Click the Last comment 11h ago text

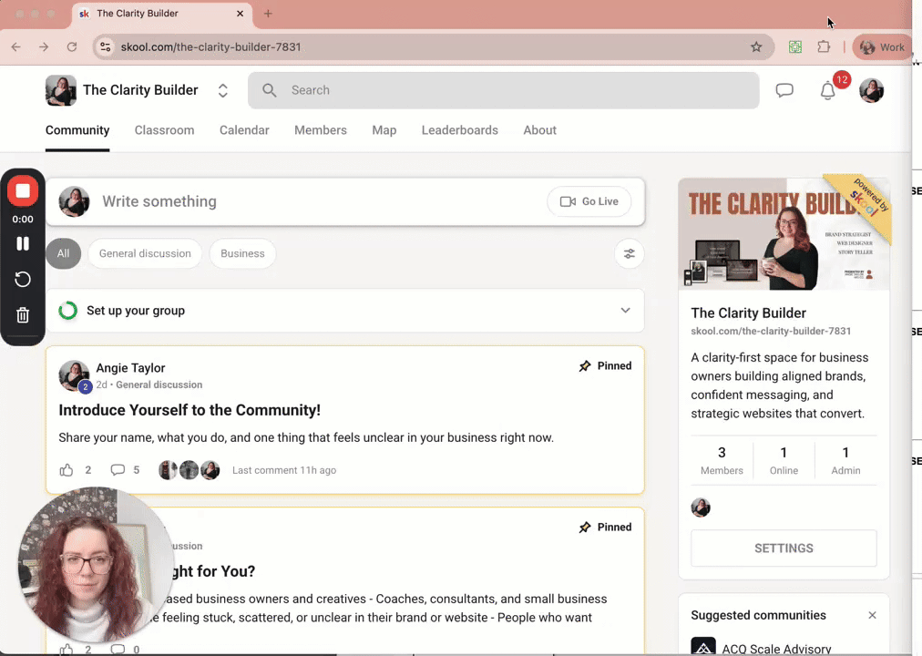coord(284,470)
